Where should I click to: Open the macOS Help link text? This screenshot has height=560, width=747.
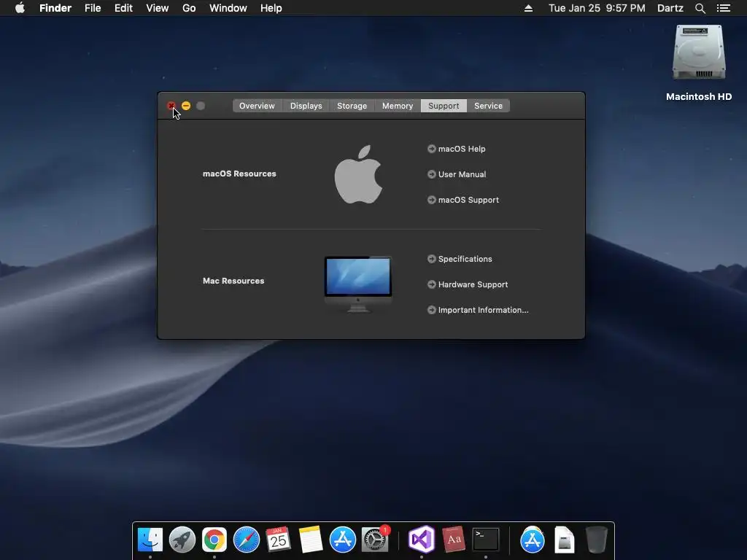(462, 149)
